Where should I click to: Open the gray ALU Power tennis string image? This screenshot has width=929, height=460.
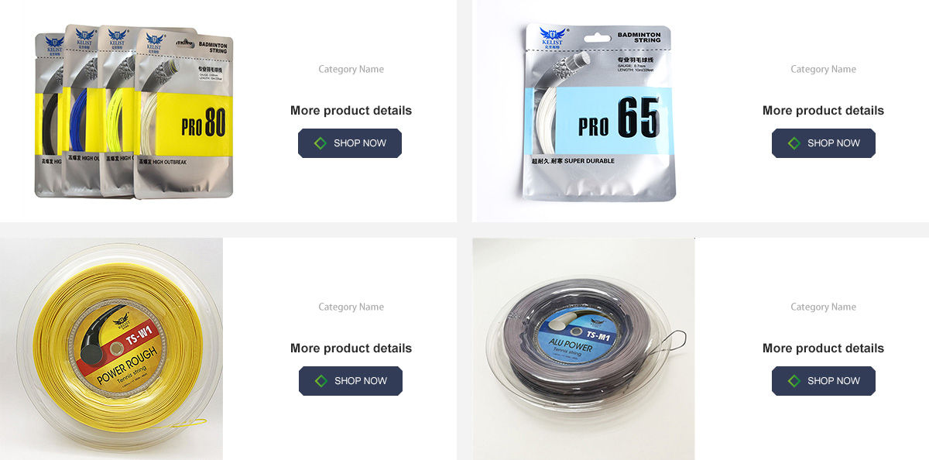(584, 348)
